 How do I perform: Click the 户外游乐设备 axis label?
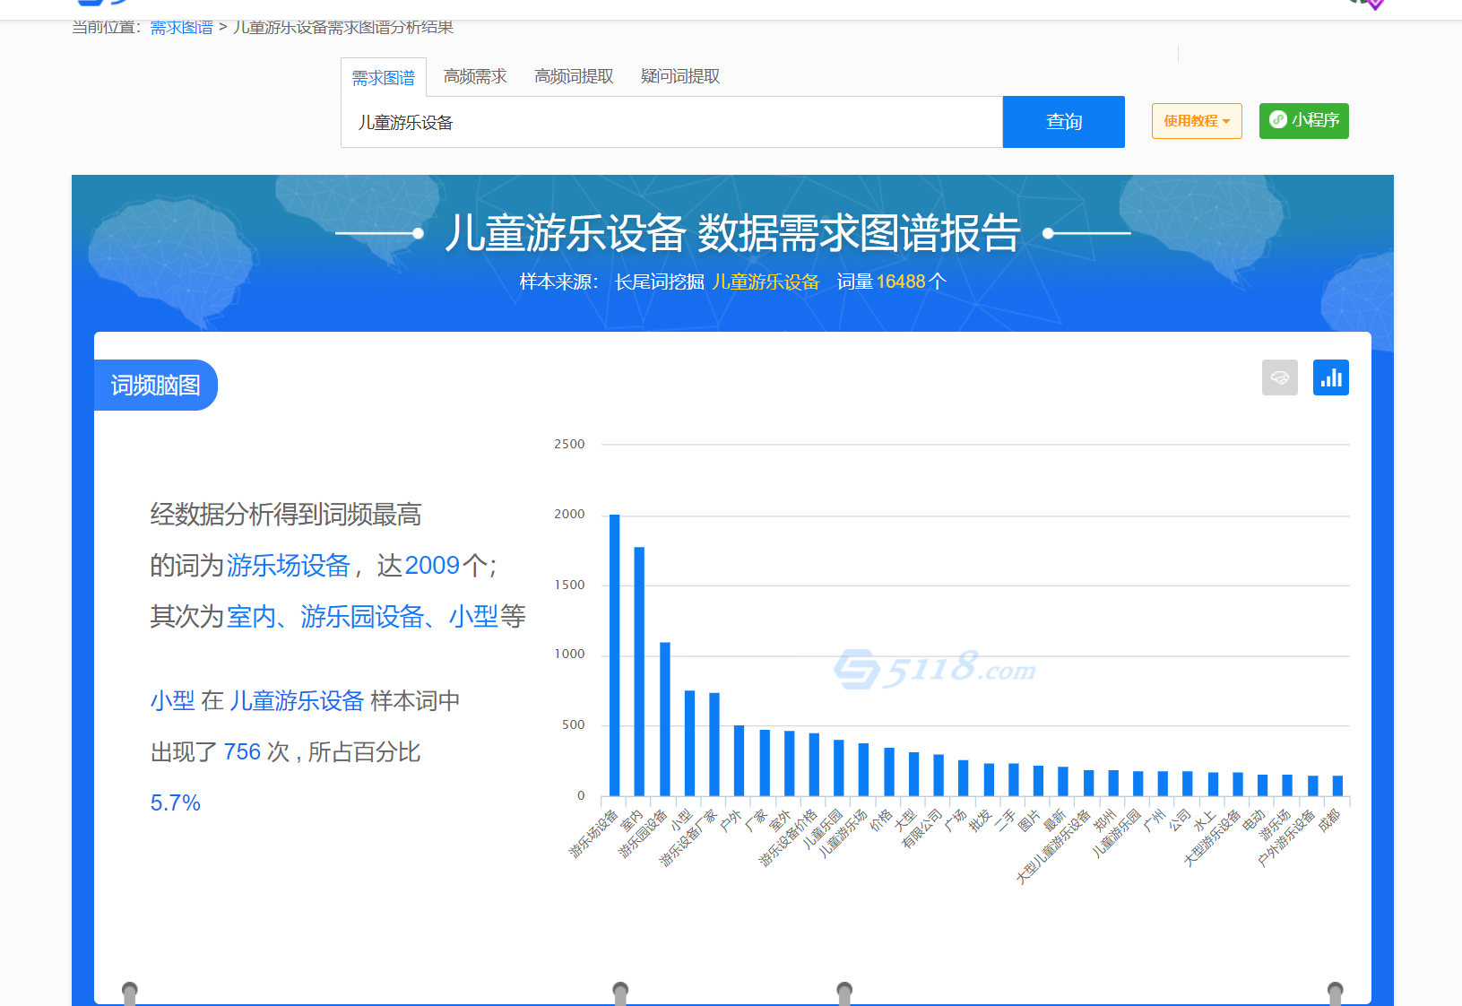[x=1286, y=837]
